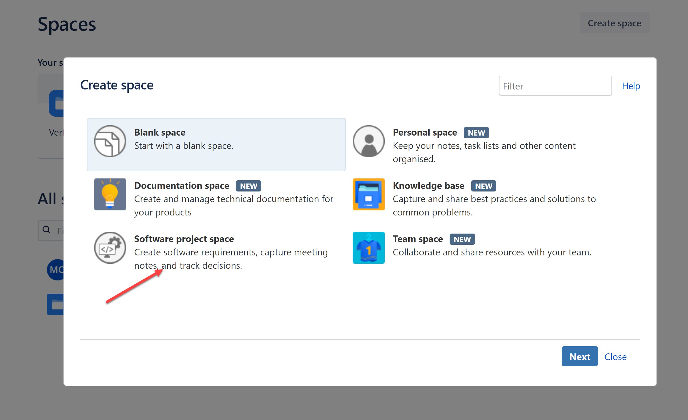Click the Documentation space title
Screen dimensions: 688x420
tap(182, 186)
